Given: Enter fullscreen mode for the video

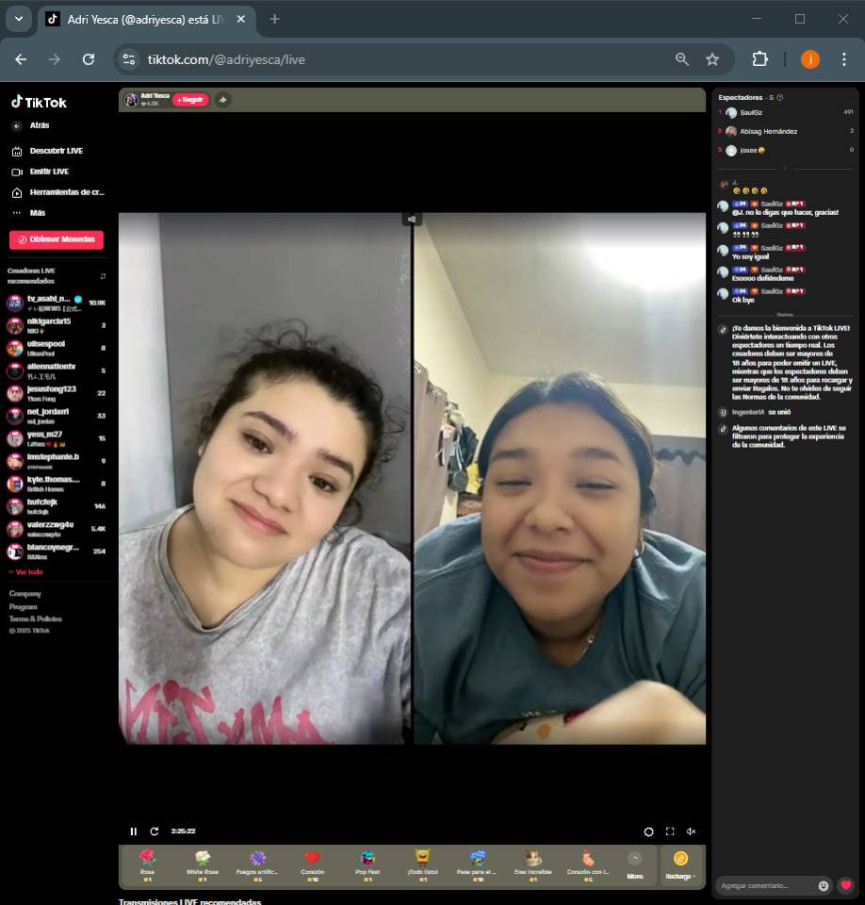Looking at the screenshot, I should pyautogui.click(x=670, y=831).
